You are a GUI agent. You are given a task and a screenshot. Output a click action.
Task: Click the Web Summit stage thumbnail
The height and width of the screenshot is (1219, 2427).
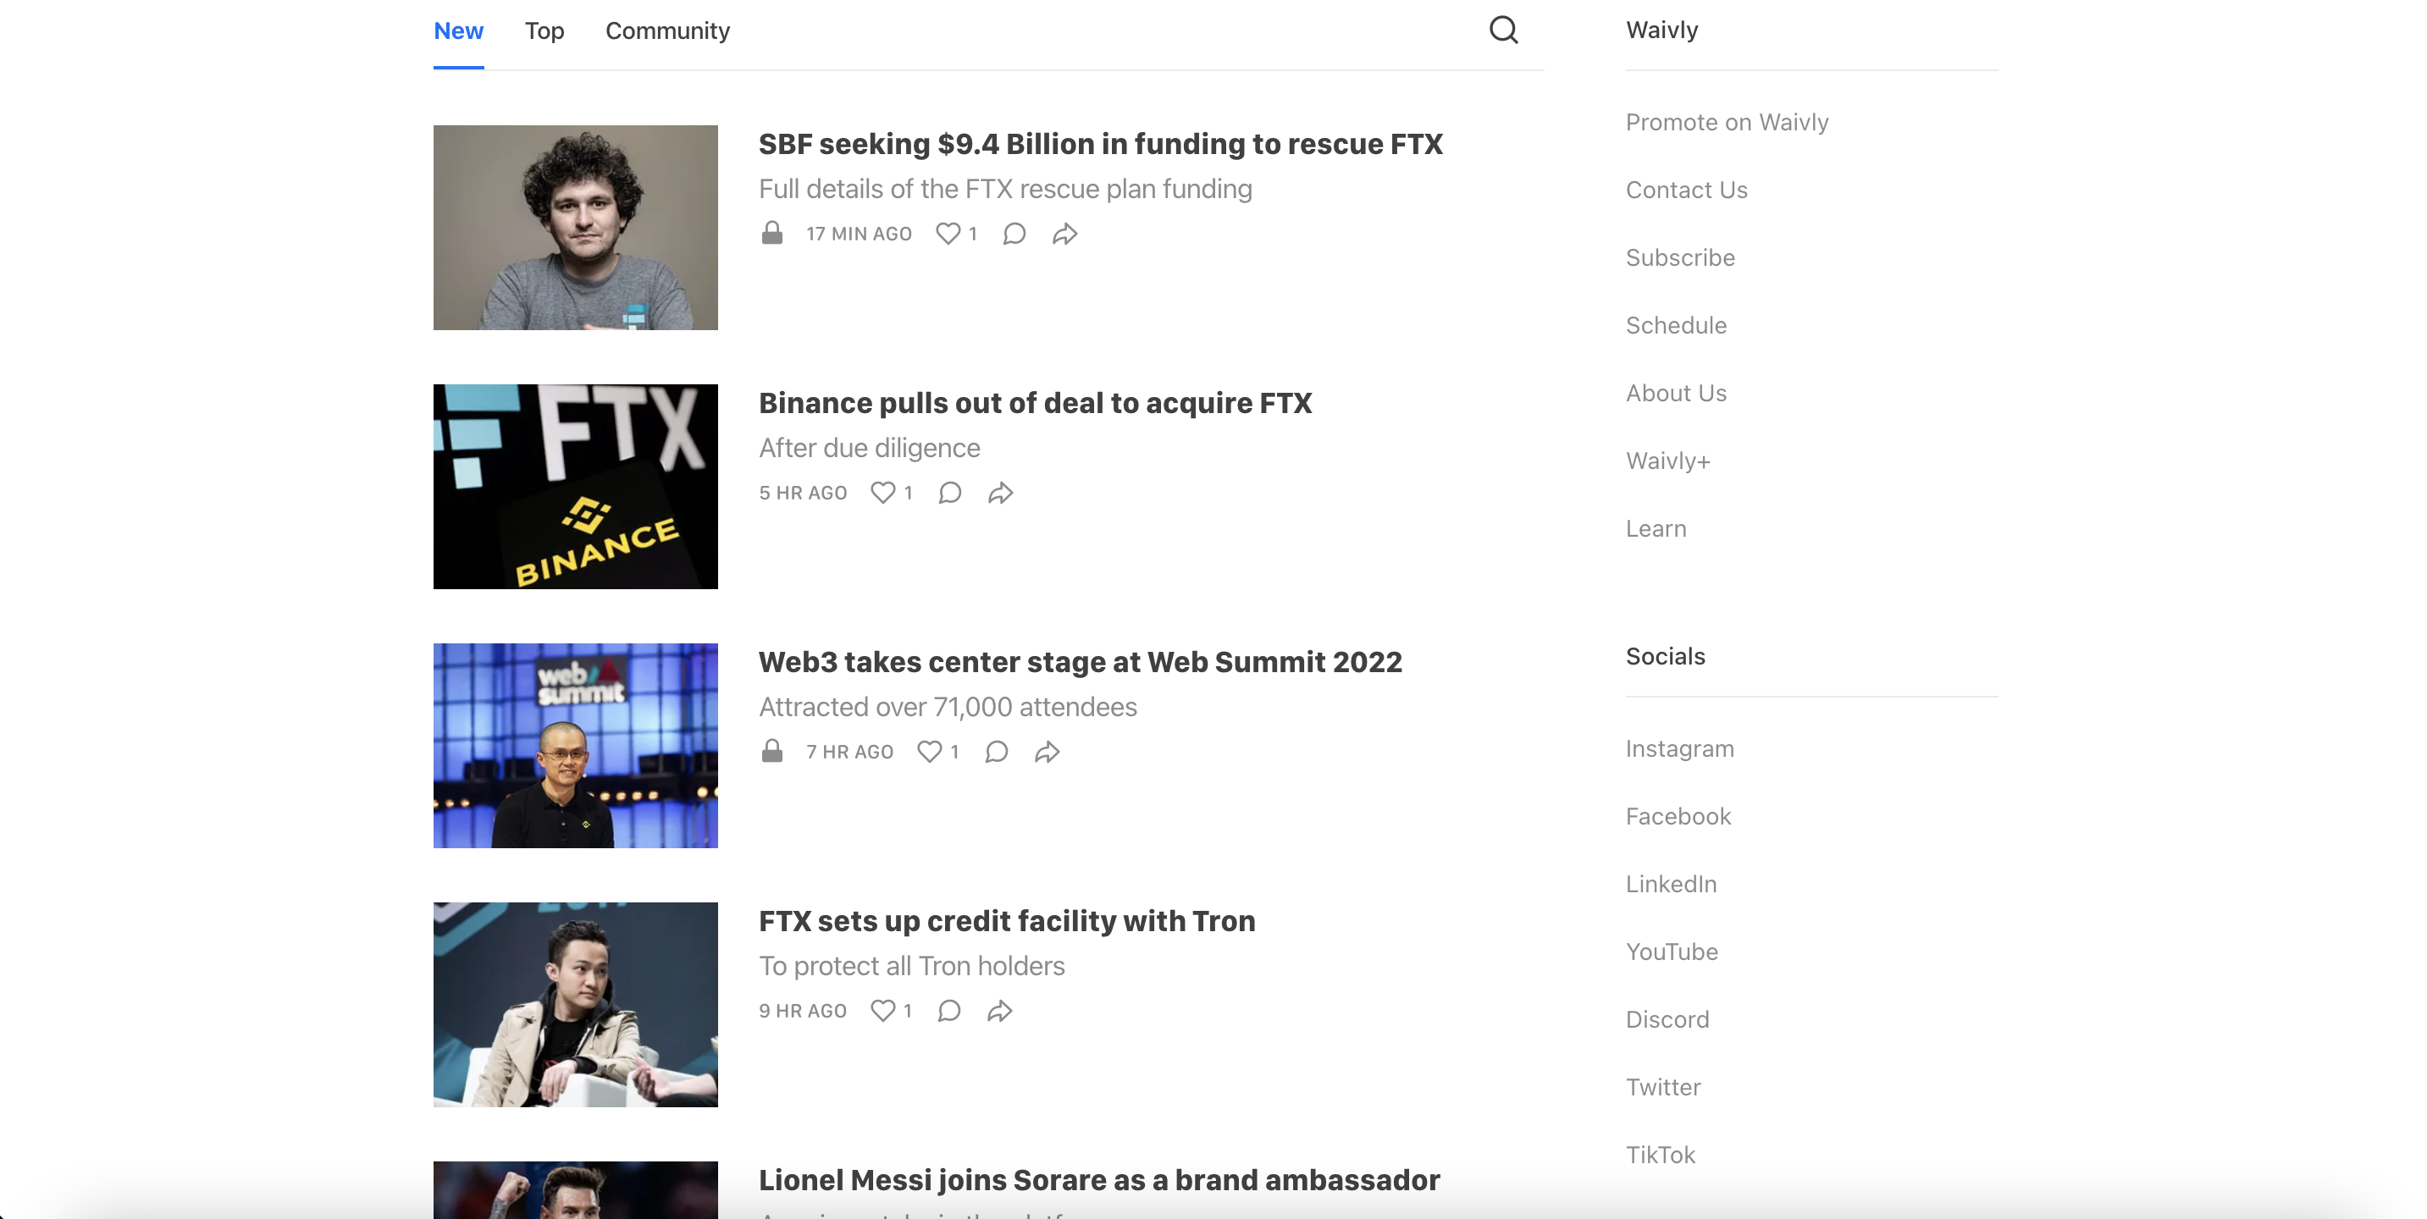(576, 746)
